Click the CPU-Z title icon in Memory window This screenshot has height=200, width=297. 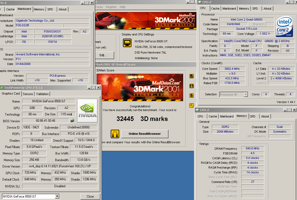[x=197, y=110]
